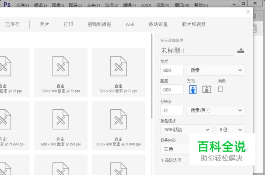This screenshot has width=265, height=175.
Task: Switch to the 照片 tab
Action: point(45,24)
